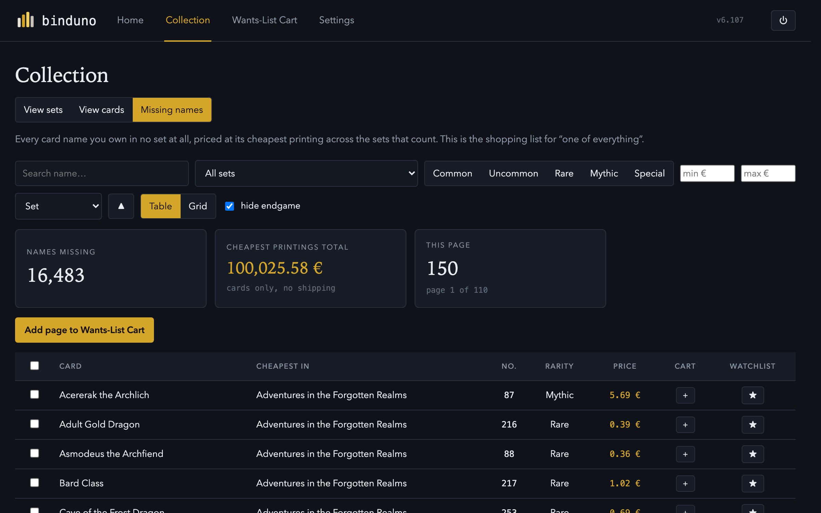Click the v6.107 version label

click(730, 20)
